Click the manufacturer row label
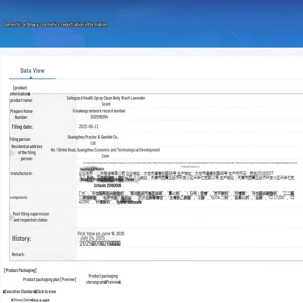Image resolution: width=303 pixels, height=303 pixels. click(x=22, y=173)
